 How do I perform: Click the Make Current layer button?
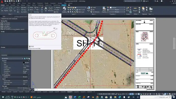pyautogui.click(x=80, y=10)
